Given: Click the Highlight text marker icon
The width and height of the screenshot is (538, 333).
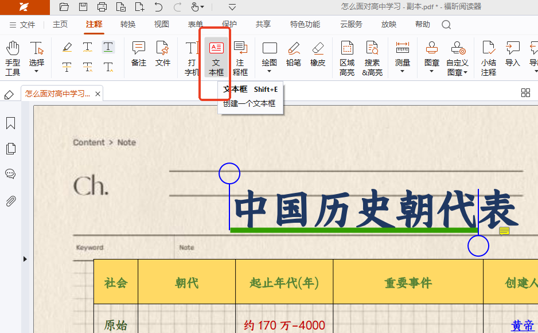Looking at the screenshot, I should (x=67, y=47).
